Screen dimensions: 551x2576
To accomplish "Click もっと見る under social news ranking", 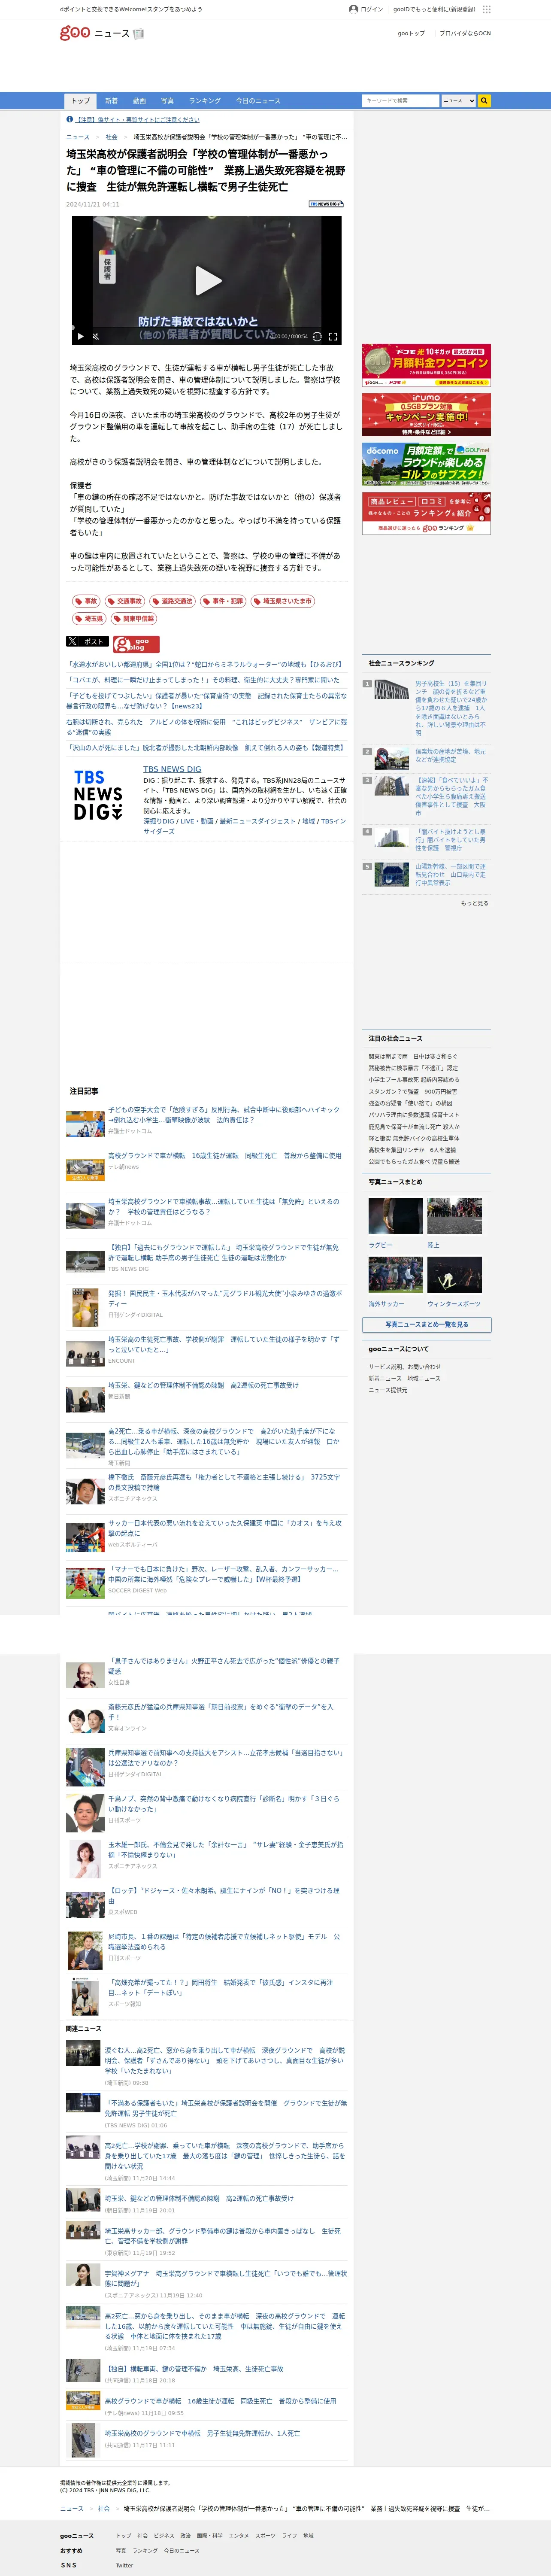I will 475,903.
